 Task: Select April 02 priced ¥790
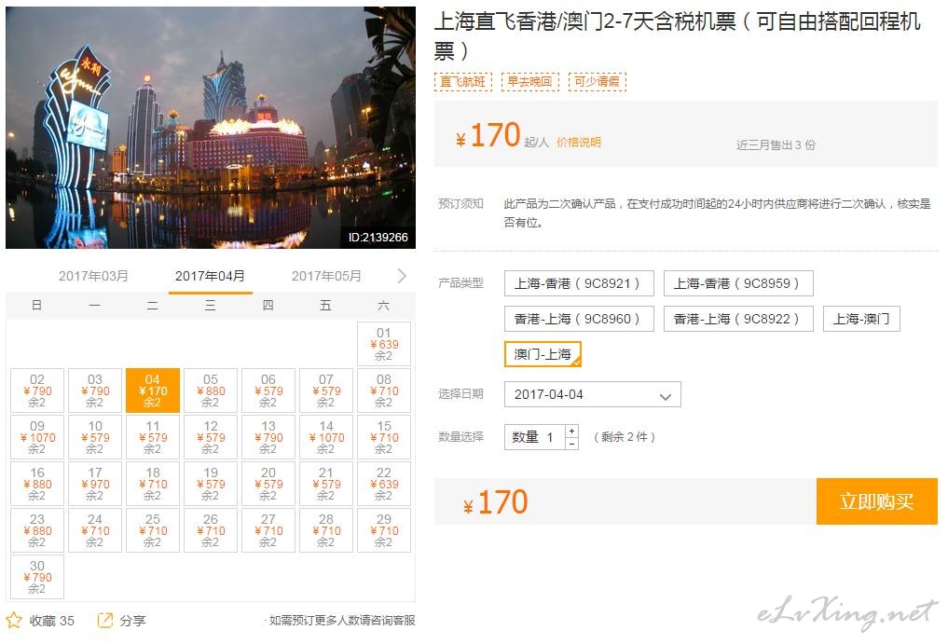tap(37, 391)
